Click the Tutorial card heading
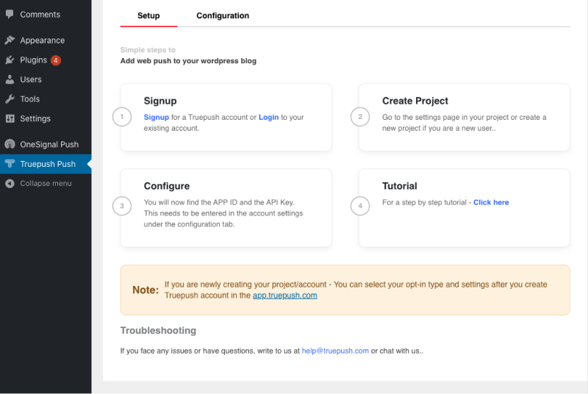The image size is (588, 394). click(x=399, y=186)
